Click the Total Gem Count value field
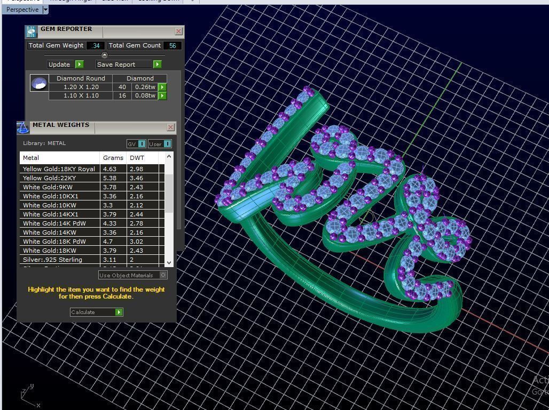The width and height of the screenshot is (549, 410). (172, 45)
